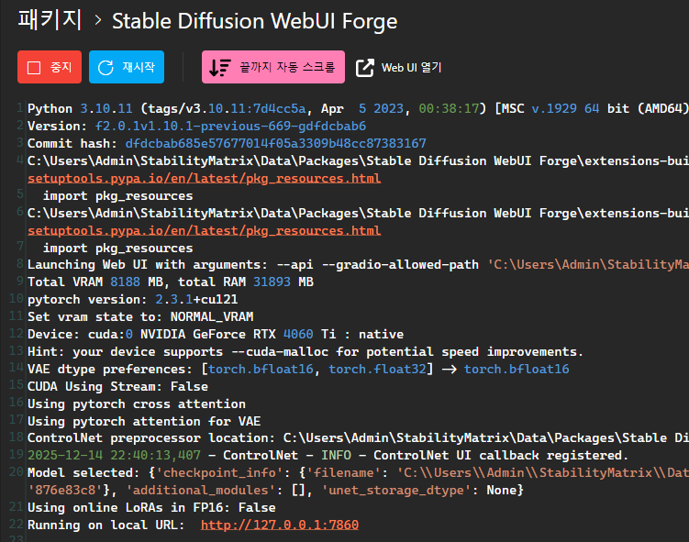Viewport: 689px width, 542px height.
Task: Click 'Using pytorch cross attention' line
Action: pyautogui.click(x=137, y=404)
